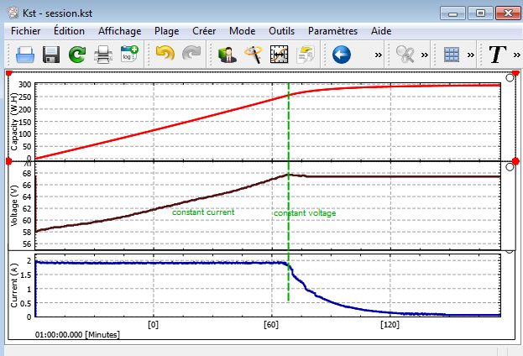Image resolution: width=523 pixels, height=356 pixels.
Task: Expand the overflow chevron beside scissors icon
Action: coord(425,55)
